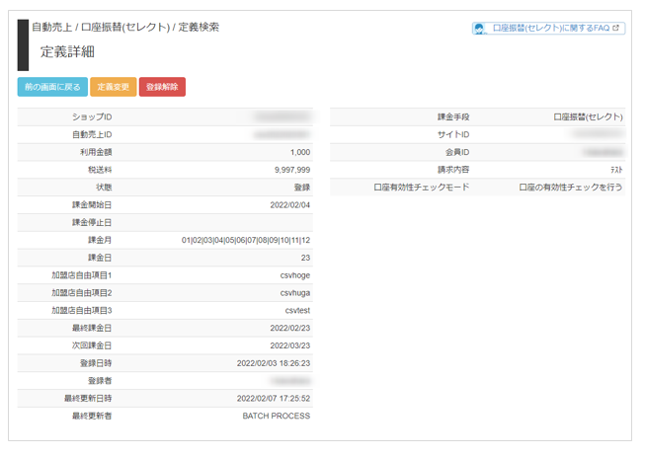Click the 前の画面に戻る button

tap(52, 87)
